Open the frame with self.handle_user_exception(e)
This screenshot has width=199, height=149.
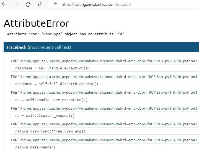[105, 100]
